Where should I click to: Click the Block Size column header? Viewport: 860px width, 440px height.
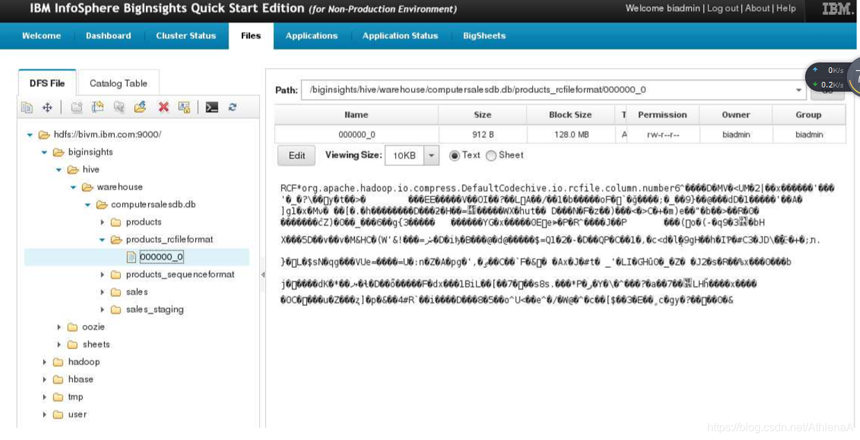tap(570, 115)
